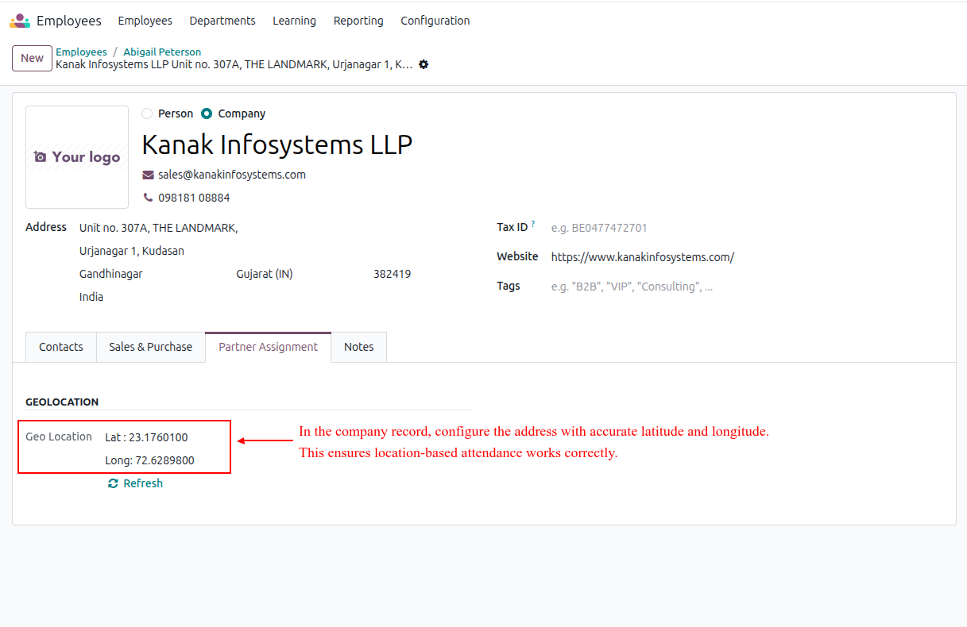Click the New button
967x627 pixels.
pos(32,58)
